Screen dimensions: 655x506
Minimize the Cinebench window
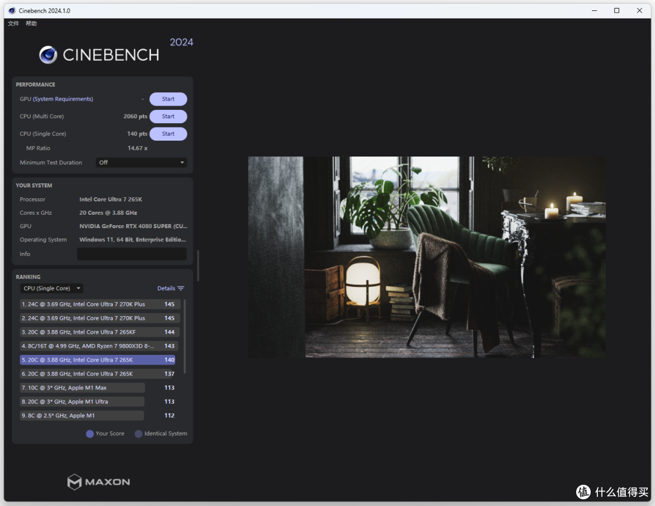tap(594, 10)
